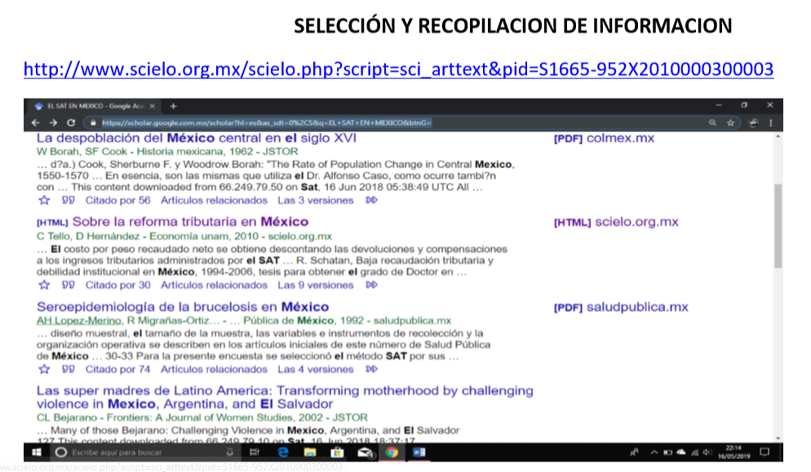Open the Chrome three-dot menu
This screenshot has width=811, height=472.
coord(772,122)
